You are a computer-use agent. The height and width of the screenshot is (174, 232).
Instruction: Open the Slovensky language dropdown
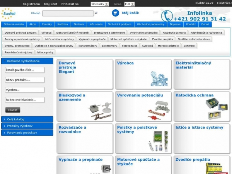pyautogui.click(x=100, y=4)
